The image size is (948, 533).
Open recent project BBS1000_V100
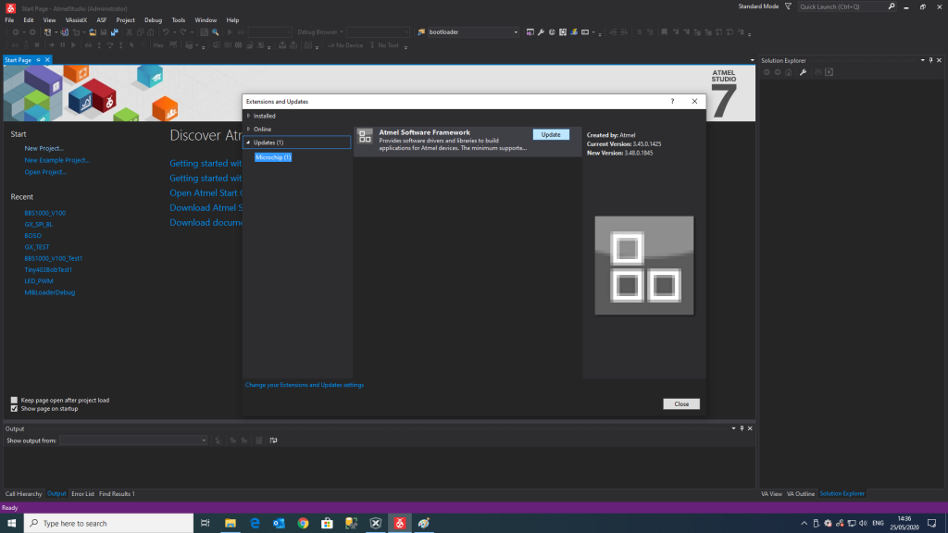44,213
